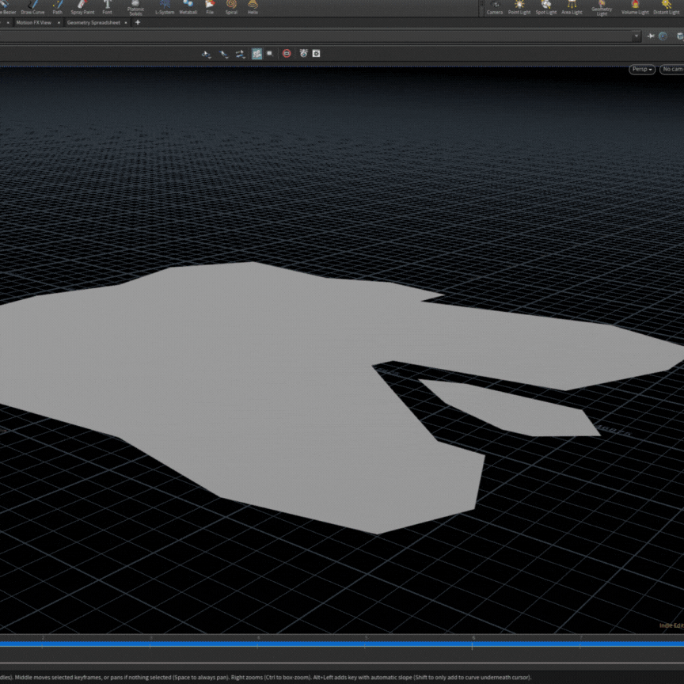This screenshot has height=684, width=684.
Task: Add a Metaball from the shelf
Action: [188, 7]
